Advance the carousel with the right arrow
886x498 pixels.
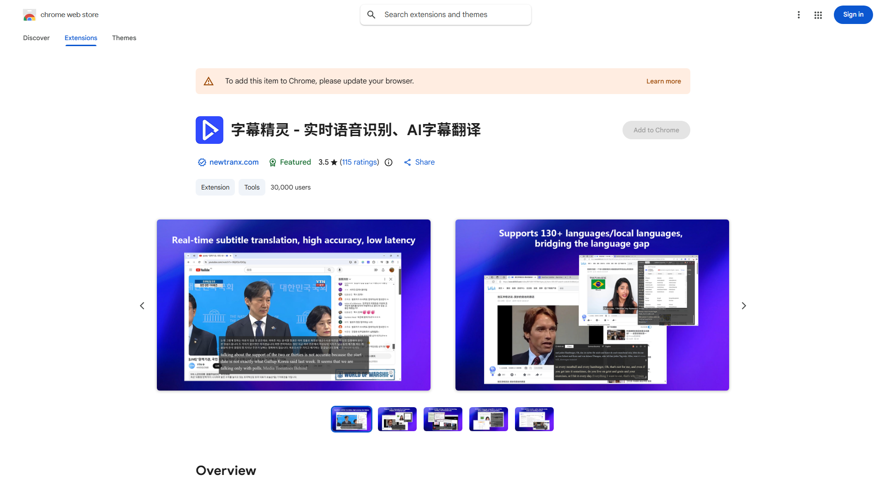(743, 305)
